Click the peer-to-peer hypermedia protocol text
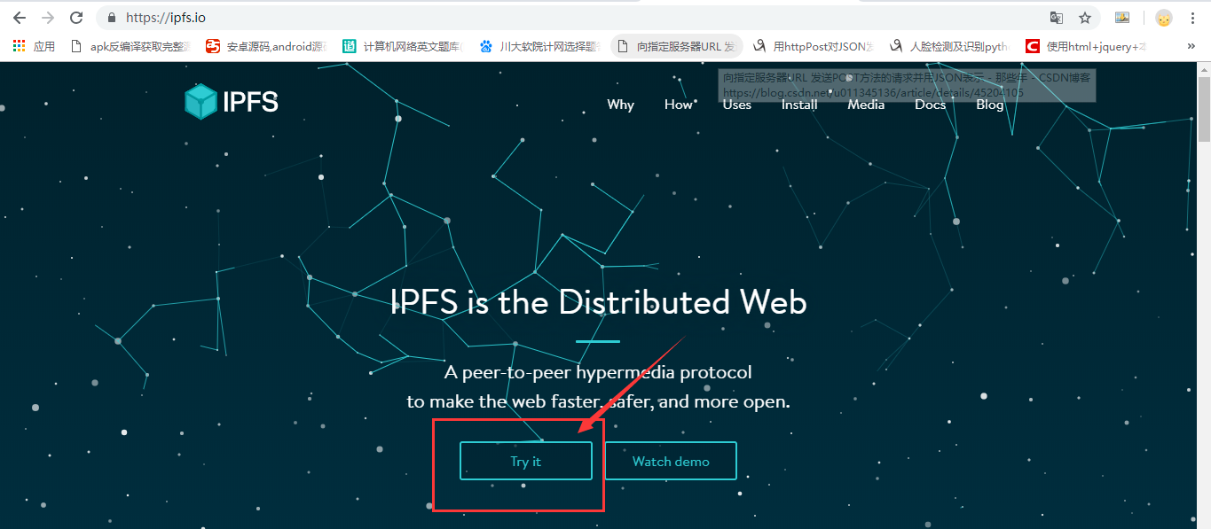1211x529 pixels. click(x=598, y=372)
